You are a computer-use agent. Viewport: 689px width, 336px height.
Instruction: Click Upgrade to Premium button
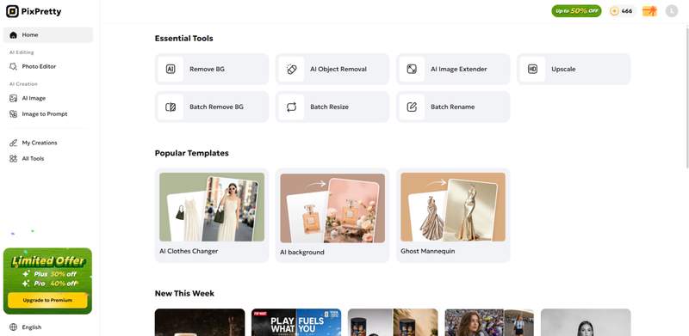tap(47, 301)
